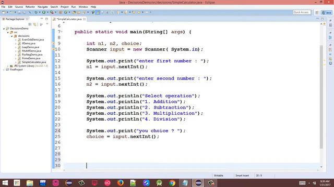Select the Package Explorer tab
The height and width of the screenshot is (187, 334).
click(15, 19)
